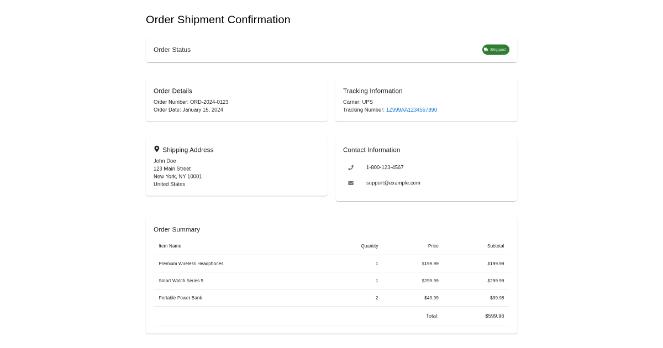This screenshot has width=663, height=348.
Task: Click the Order Shipment Confirmation title
Action: 218,20
